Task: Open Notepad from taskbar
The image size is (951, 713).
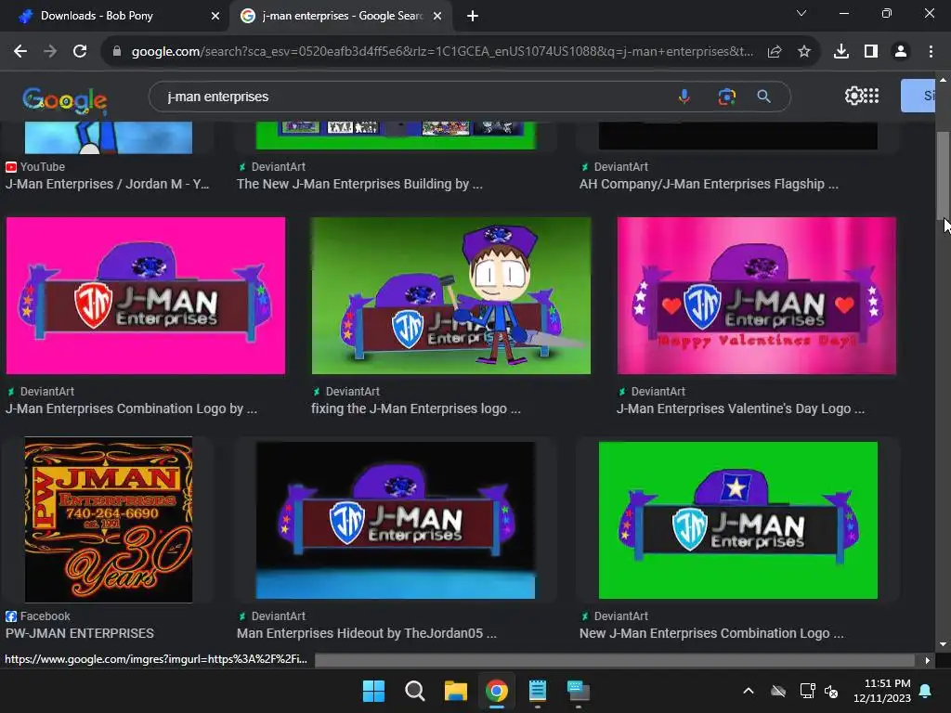Action: (538, 691)
